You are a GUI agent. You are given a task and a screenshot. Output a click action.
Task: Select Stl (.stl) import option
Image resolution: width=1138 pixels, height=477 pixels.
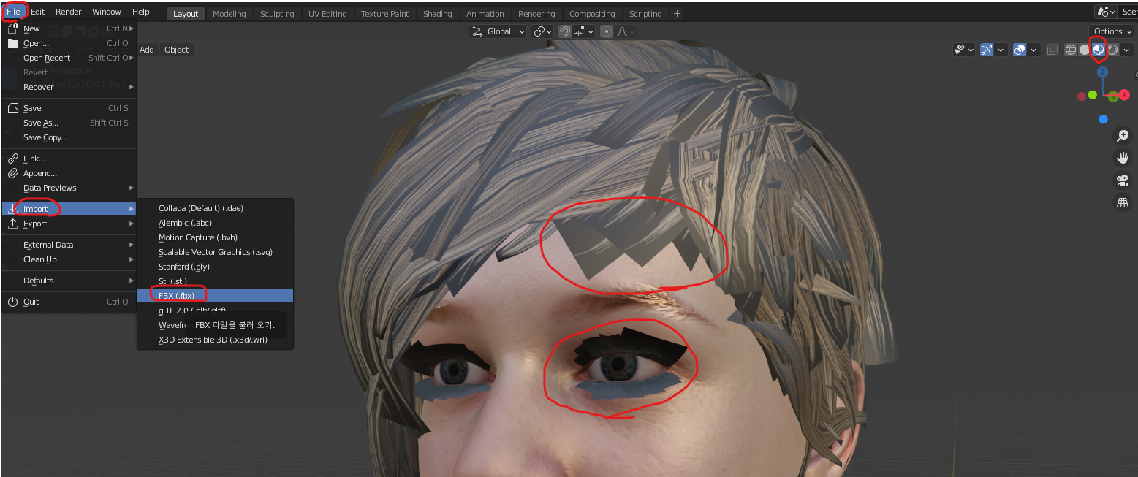click(x=216, y=281)
